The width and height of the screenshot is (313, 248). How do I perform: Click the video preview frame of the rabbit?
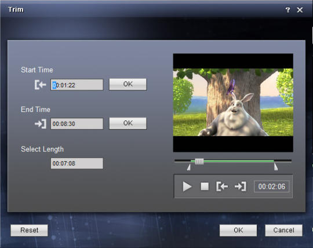tap(233, 103)
